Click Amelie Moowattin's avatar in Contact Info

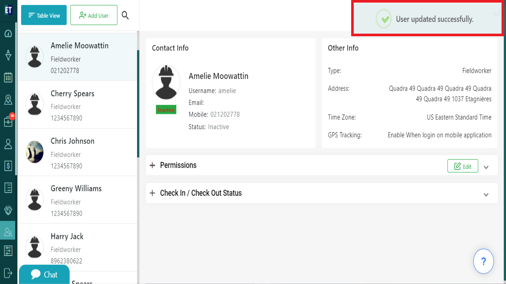(x=166, y=82)
